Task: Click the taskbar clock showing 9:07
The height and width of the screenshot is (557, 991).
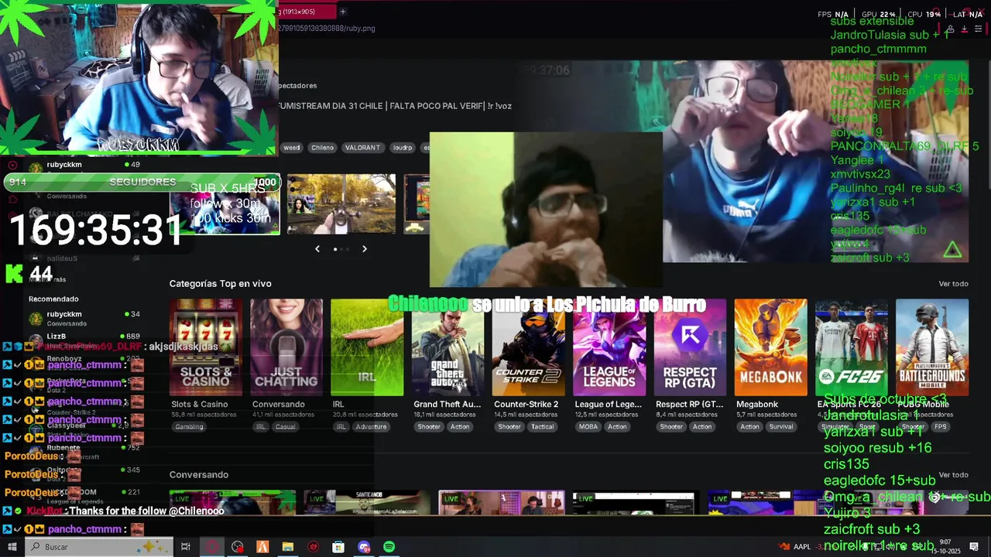Action: click(945, 546)
